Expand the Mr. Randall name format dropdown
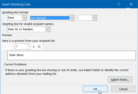This screenshot has width=138, height=94. click(72, 18)
